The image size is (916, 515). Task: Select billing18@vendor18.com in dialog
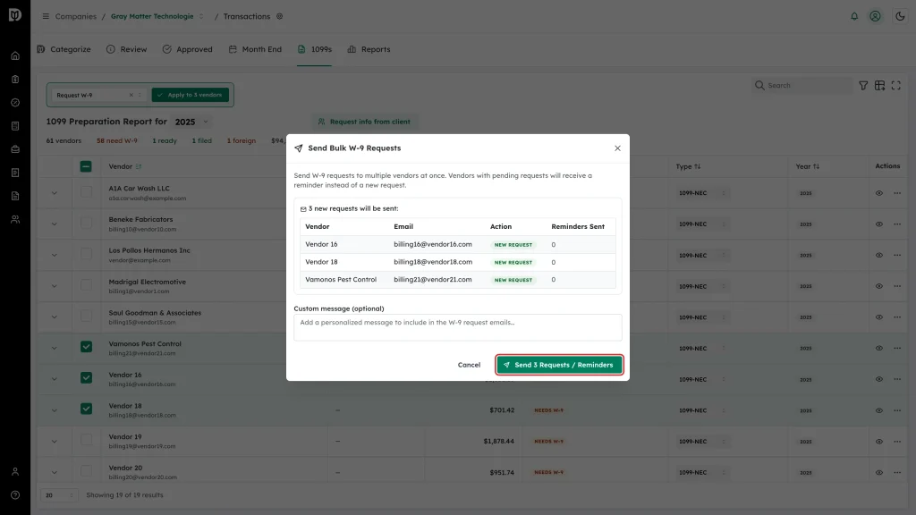click(432, 262)
